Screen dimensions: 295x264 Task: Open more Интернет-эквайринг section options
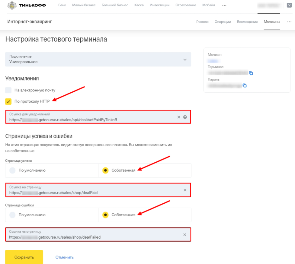pos(289,22)
